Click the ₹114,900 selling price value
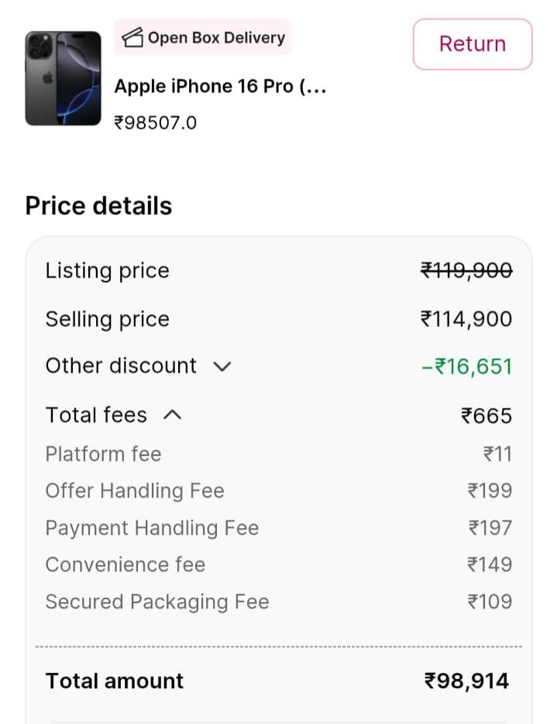Image resolution: width=557 pixels, height=724 pixels. [466, 319]
